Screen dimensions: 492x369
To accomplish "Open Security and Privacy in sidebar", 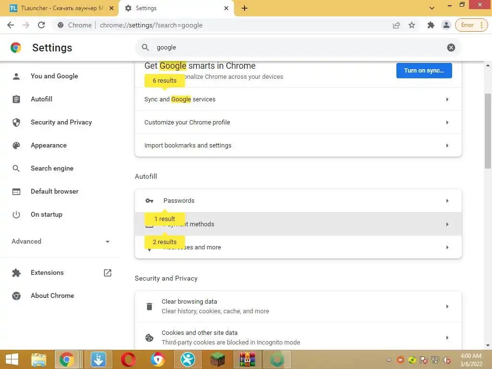I will tap(60, 122).
